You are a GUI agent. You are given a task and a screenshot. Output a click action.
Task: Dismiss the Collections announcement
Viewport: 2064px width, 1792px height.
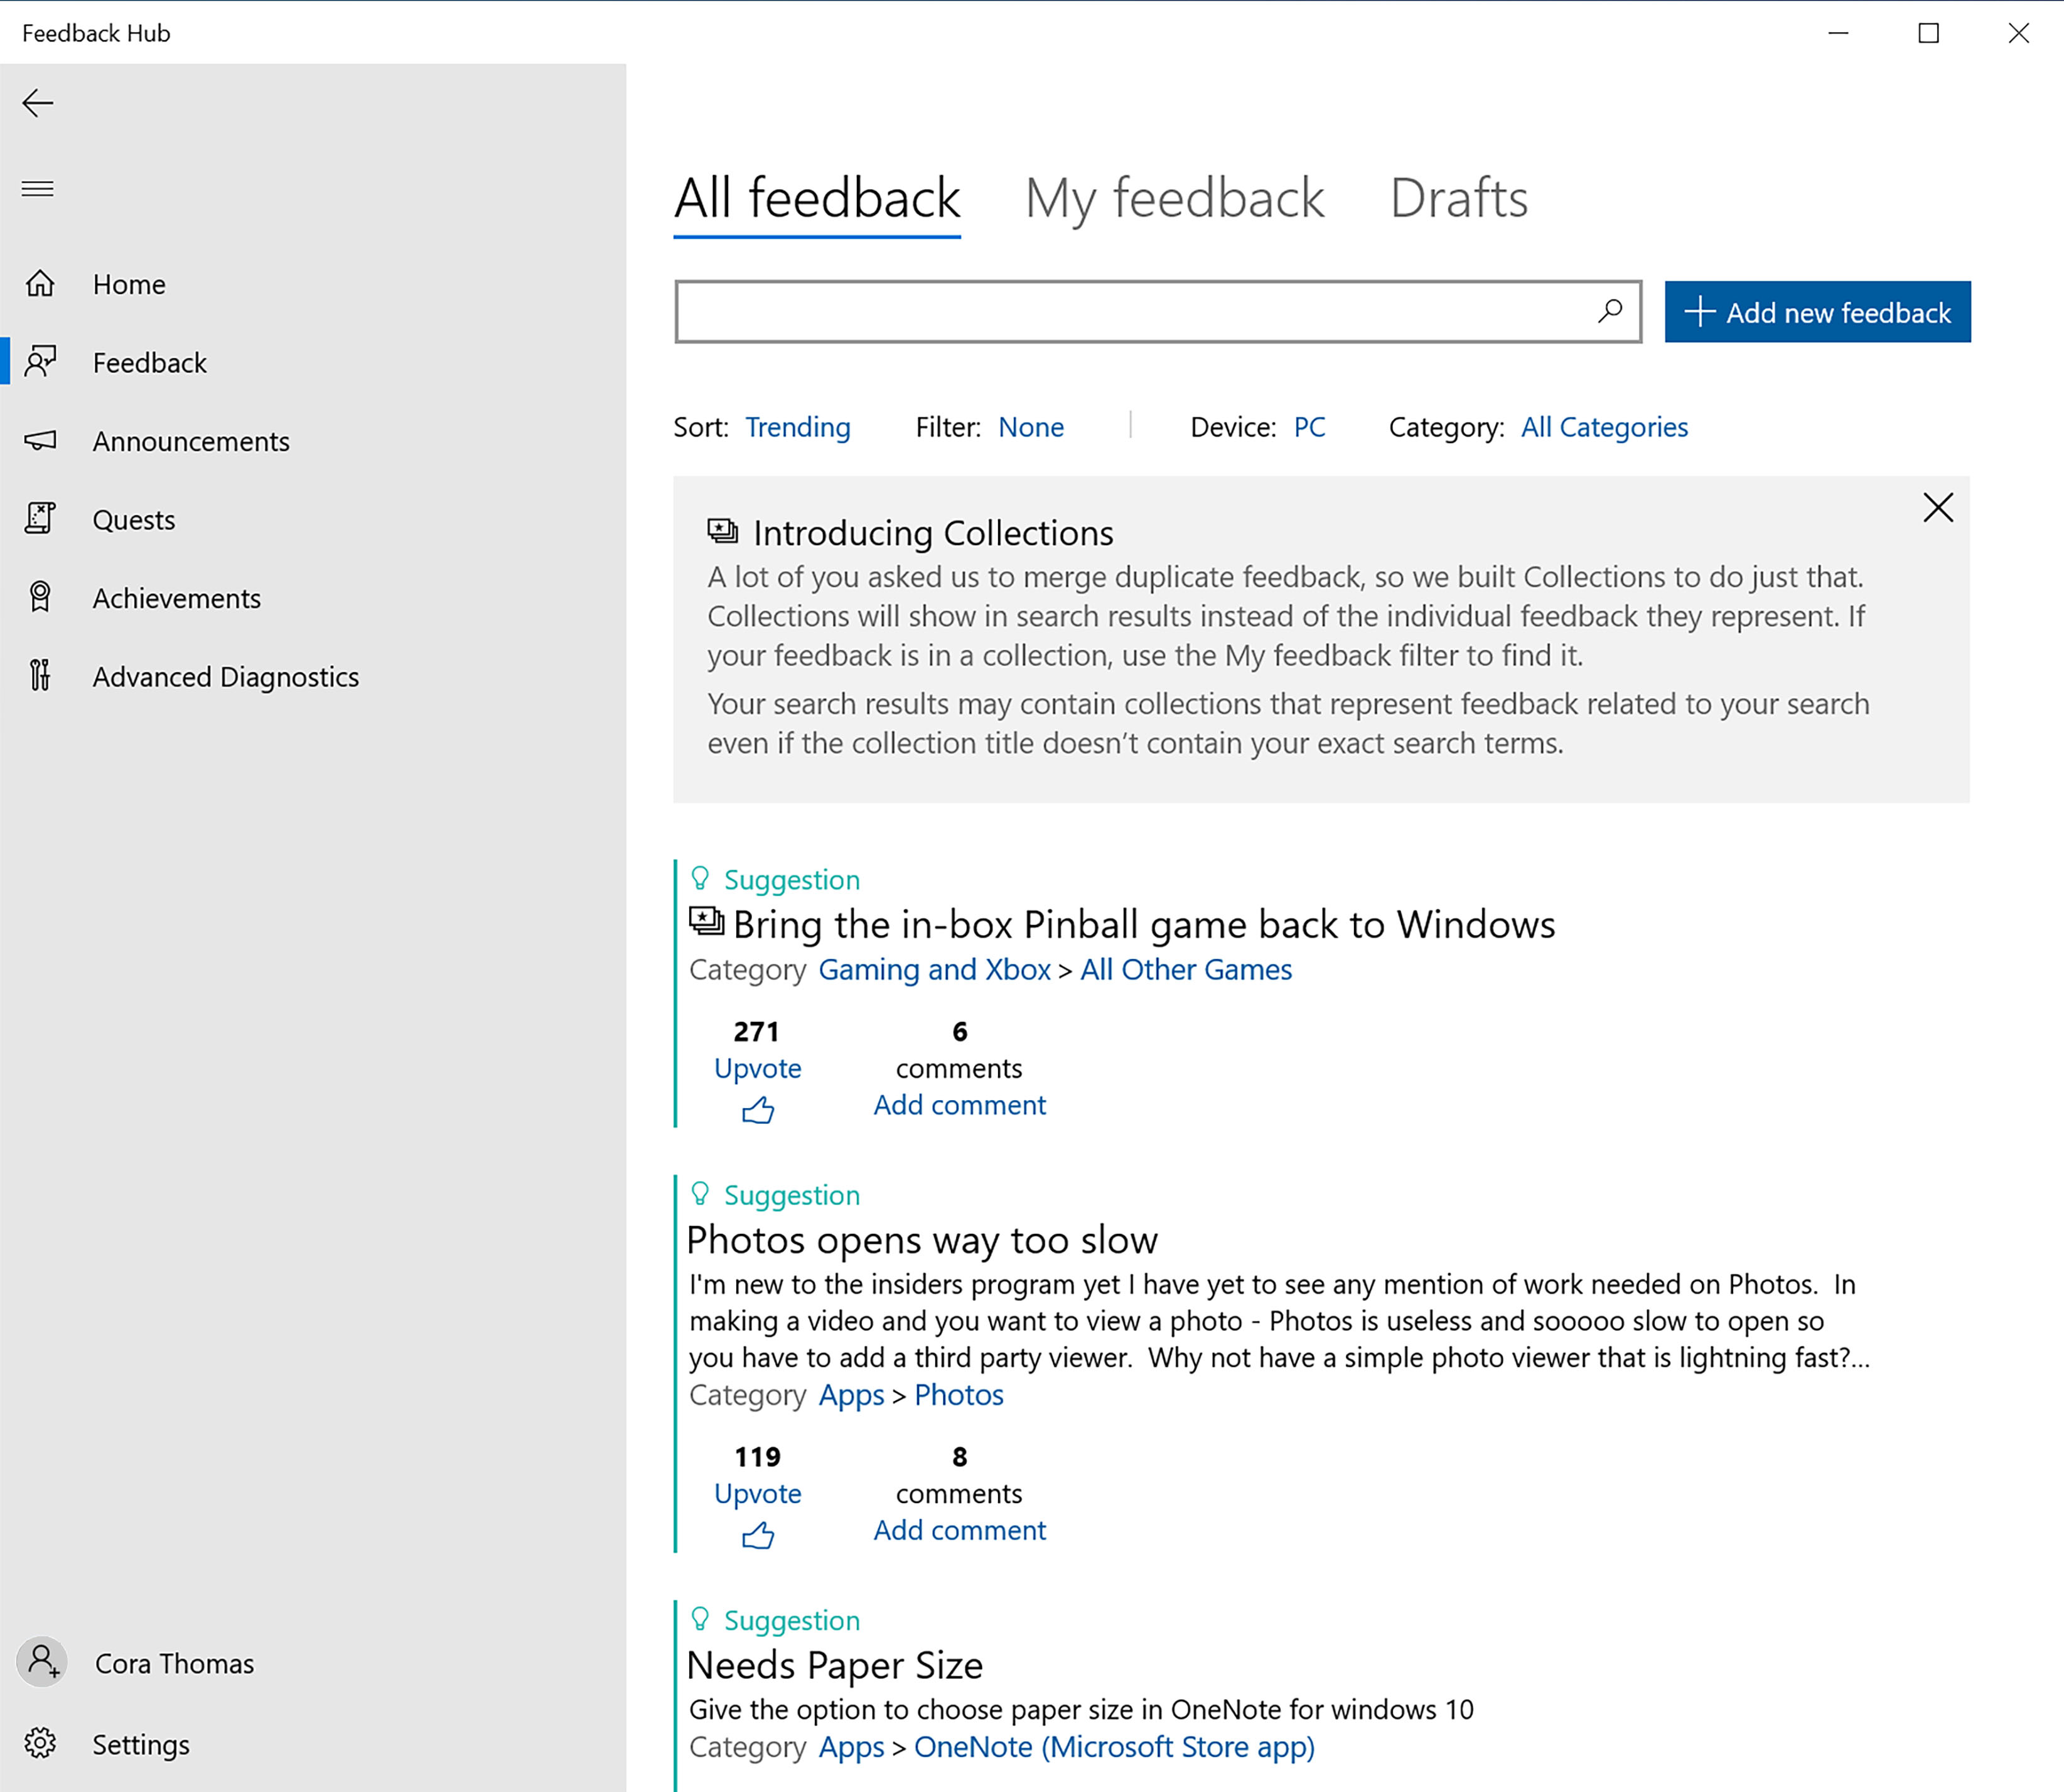(1938, 507)
